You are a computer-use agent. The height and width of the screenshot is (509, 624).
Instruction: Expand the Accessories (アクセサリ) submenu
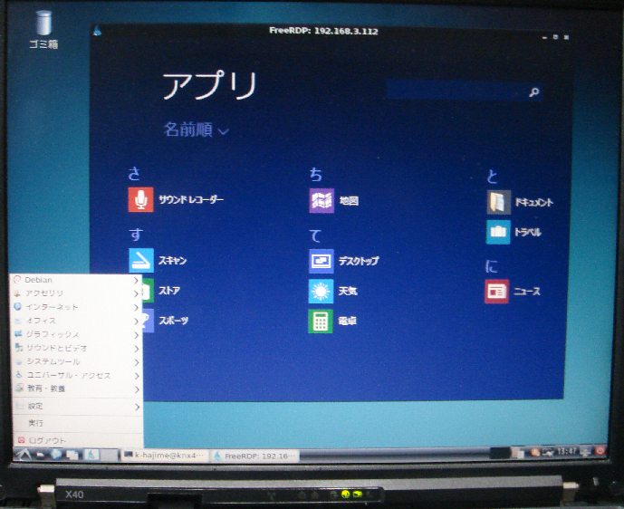click(76, 293)
